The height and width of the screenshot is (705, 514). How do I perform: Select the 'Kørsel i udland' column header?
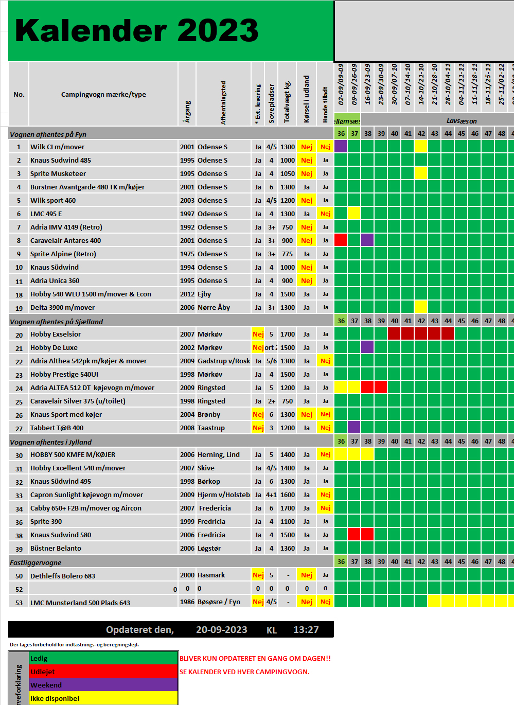click(x=307, y=94)
